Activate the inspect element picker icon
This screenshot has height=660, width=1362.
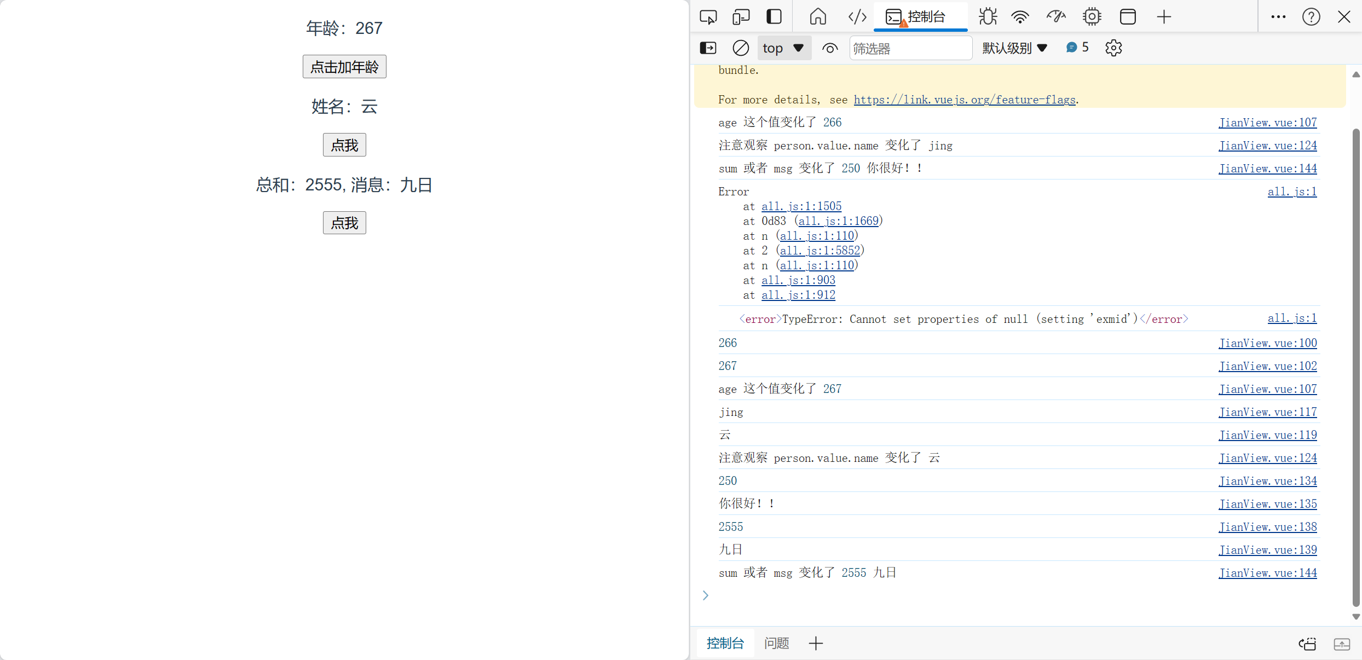[708, 17]
